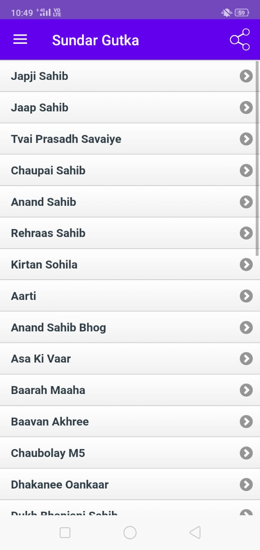Open recent apps with square button
260x550 pixels.
tap(65, 533)
